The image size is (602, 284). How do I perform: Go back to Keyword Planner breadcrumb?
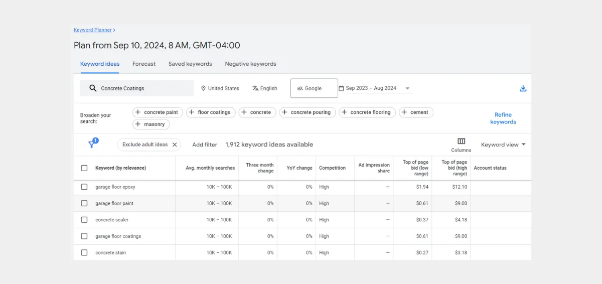coord(93,30)
